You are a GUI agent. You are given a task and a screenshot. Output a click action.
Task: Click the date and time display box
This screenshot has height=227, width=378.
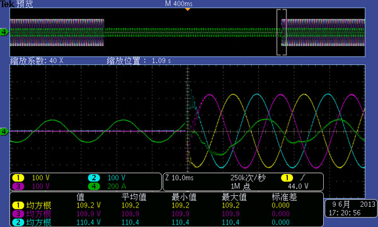click(352, 209)
